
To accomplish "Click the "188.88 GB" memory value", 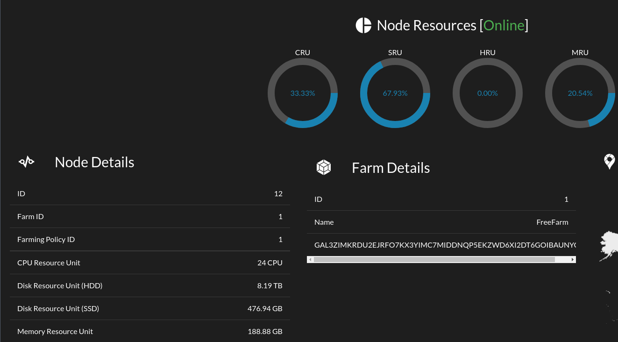I will (x=265, y=331).
